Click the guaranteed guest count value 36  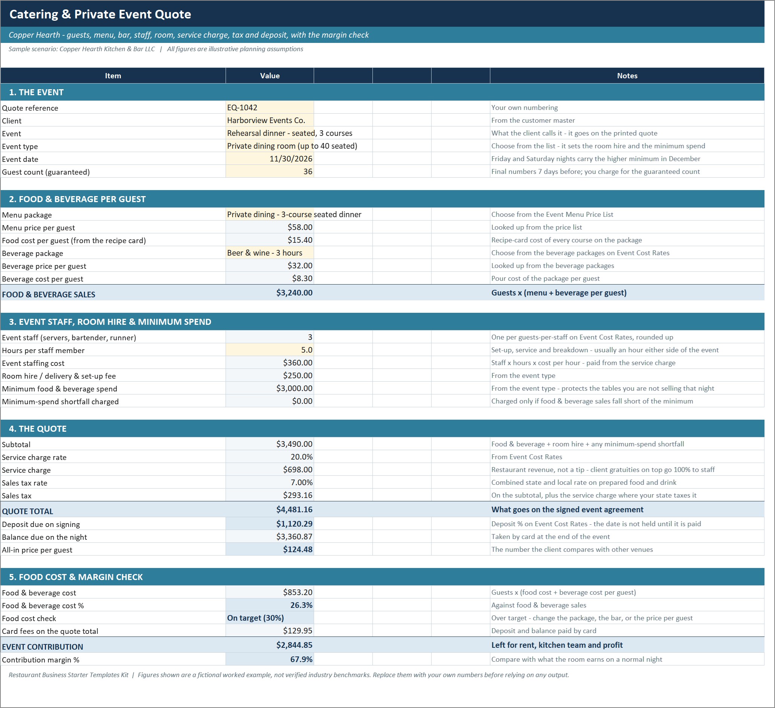[x=270, y=171]
